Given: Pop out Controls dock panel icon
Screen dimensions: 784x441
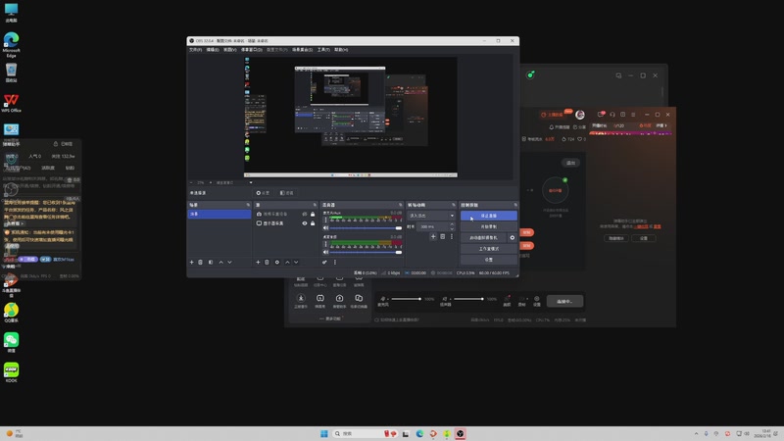Looking at the screenshot, I should pyautogui.click(x=515, y=205).
